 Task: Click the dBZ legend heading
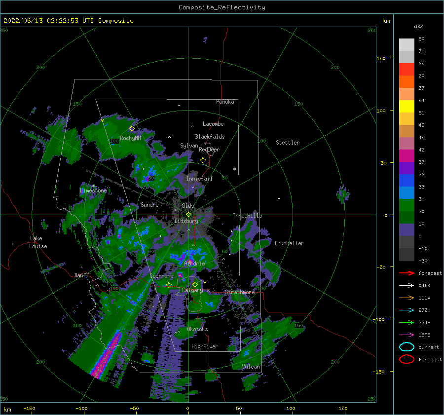418,26
